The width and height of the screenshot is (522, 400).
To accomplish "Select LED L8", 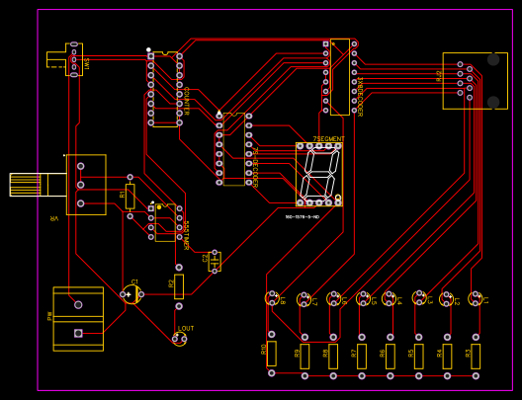I will [272, 298].
